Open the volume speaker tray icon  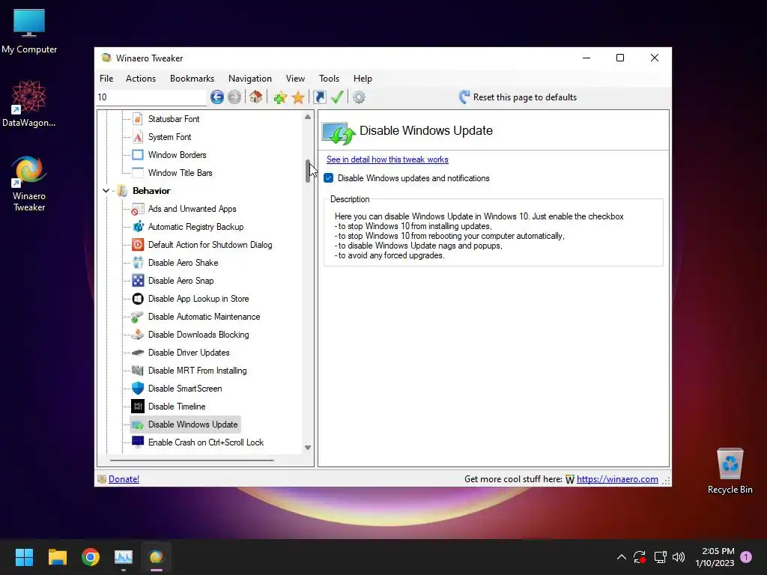[679, 557]
